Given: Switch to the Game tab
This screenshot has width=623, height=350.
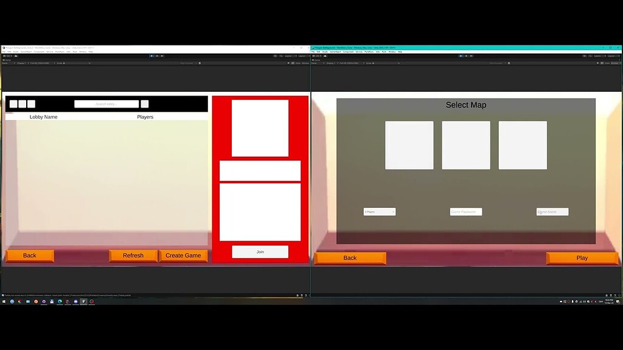Looking at the screenshot, I should tap(7, 61).
